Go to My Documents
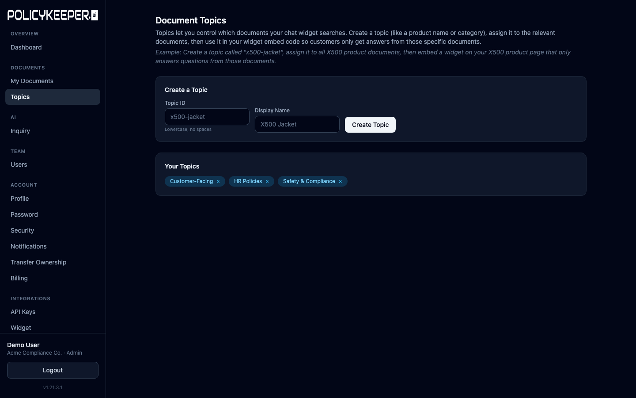The height and width of the screenshot is (398, 636). coord(32,81)
